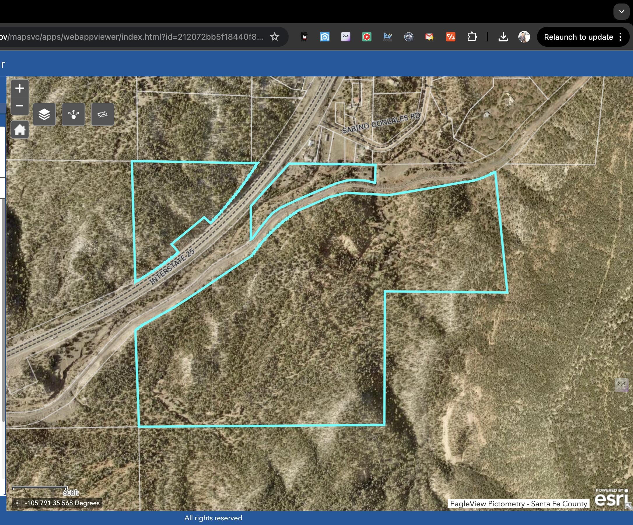Open Chrome Downloads icon

click(503, 37)
